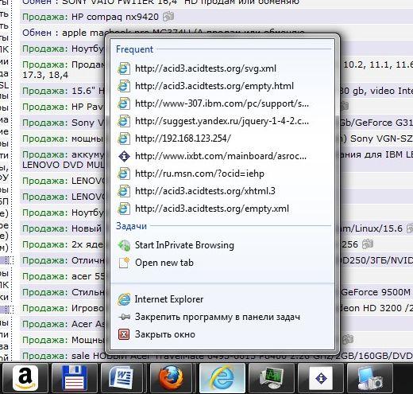Open the sale Acer TravelMate listing
The width and height of the screenshot is (413, 394).
(x=242, y=356)
